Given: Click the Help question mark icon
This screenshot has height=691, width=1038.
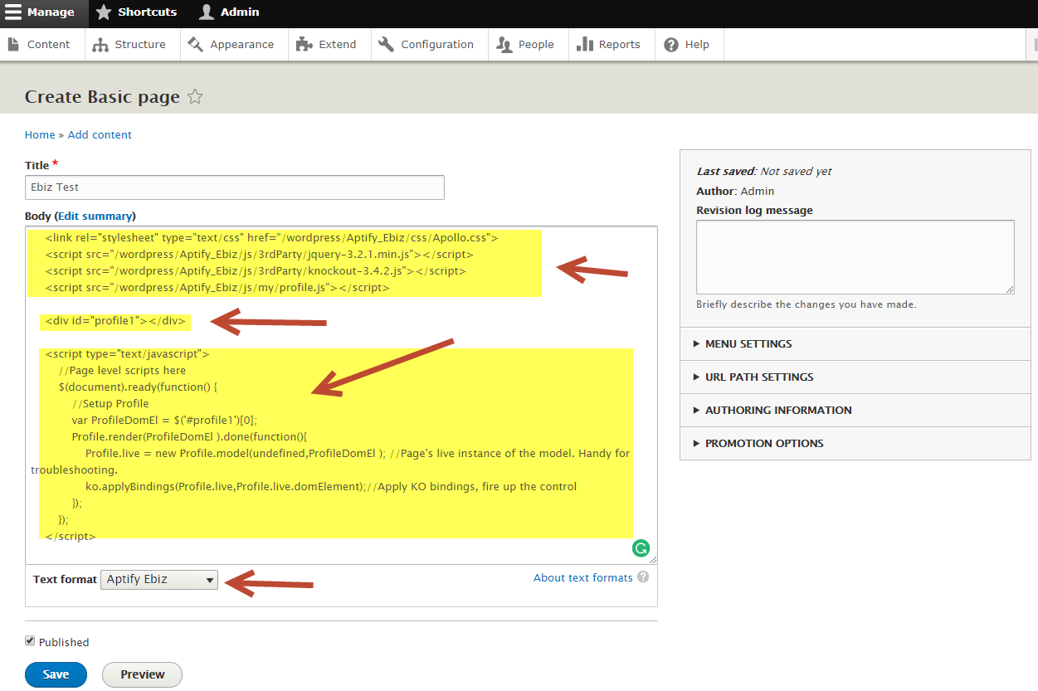Looking at the screenshot, I should tap(671, 45).
